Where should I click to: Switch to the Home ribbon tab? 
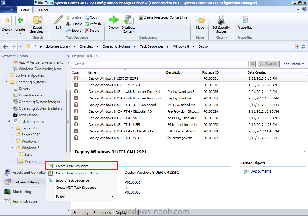(x=25, y=10)
